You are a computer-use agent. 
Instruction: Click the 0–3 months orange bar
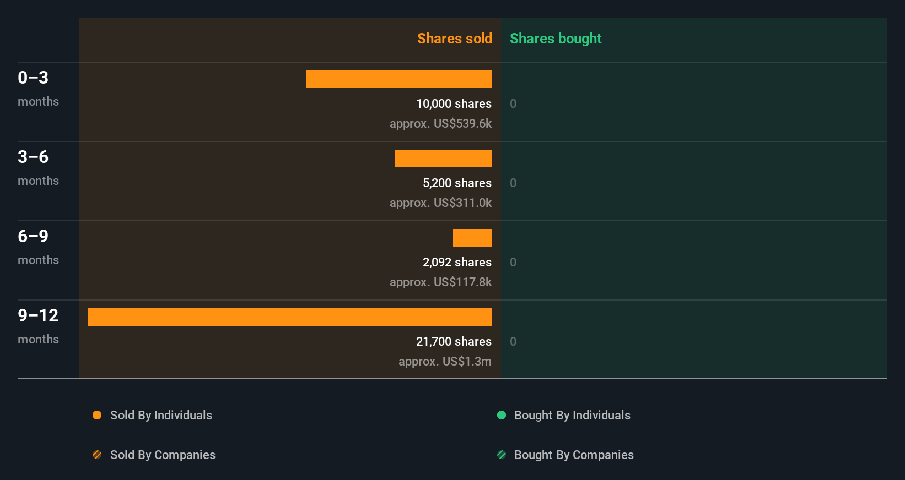(399, 79)
